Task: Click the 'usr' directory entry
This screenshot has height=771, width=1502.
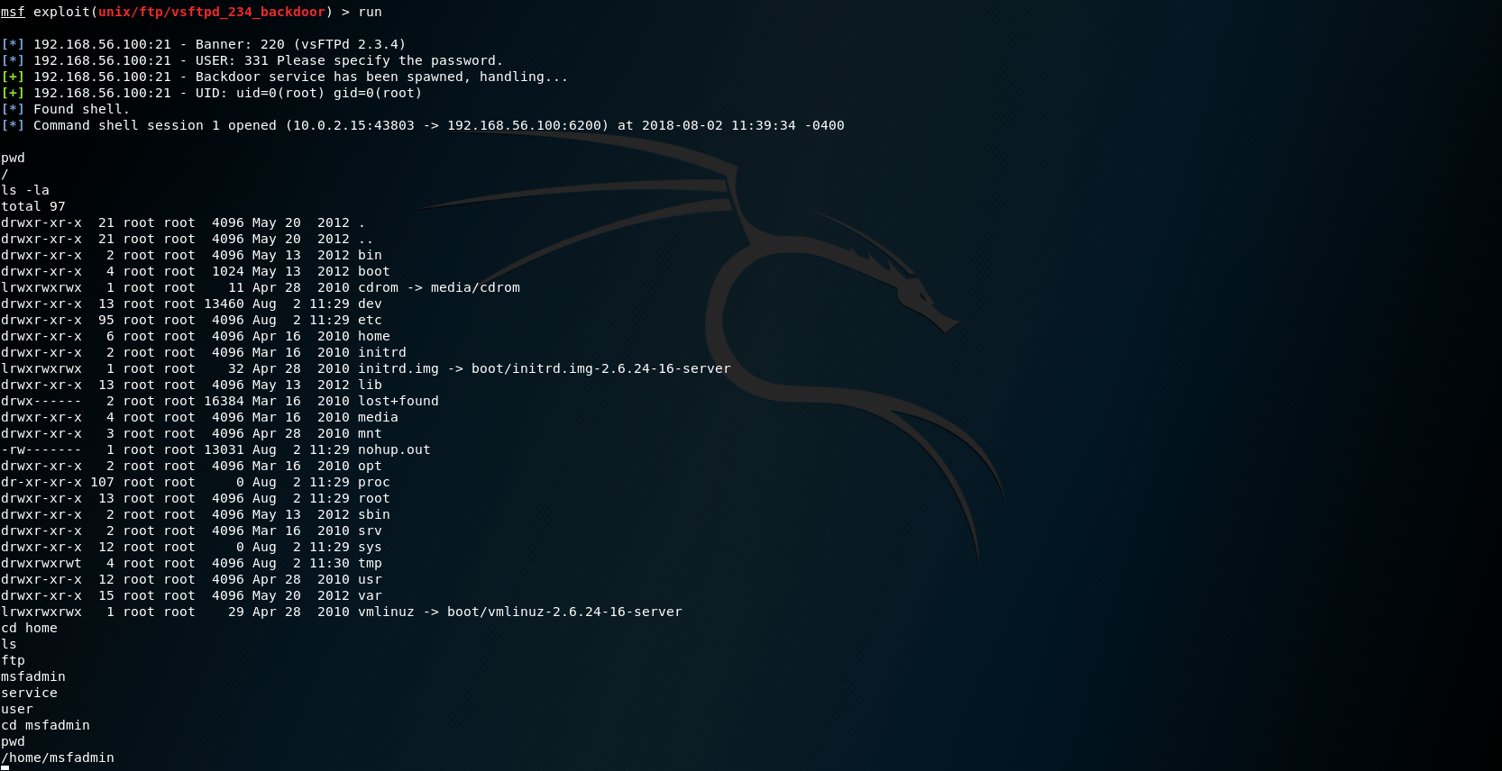Action: [x=370, y=579]
